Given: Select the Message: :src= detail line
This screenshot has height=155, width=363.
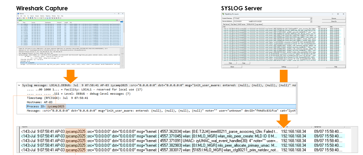Looking at the screenshot, I should [x=161, y=111].
